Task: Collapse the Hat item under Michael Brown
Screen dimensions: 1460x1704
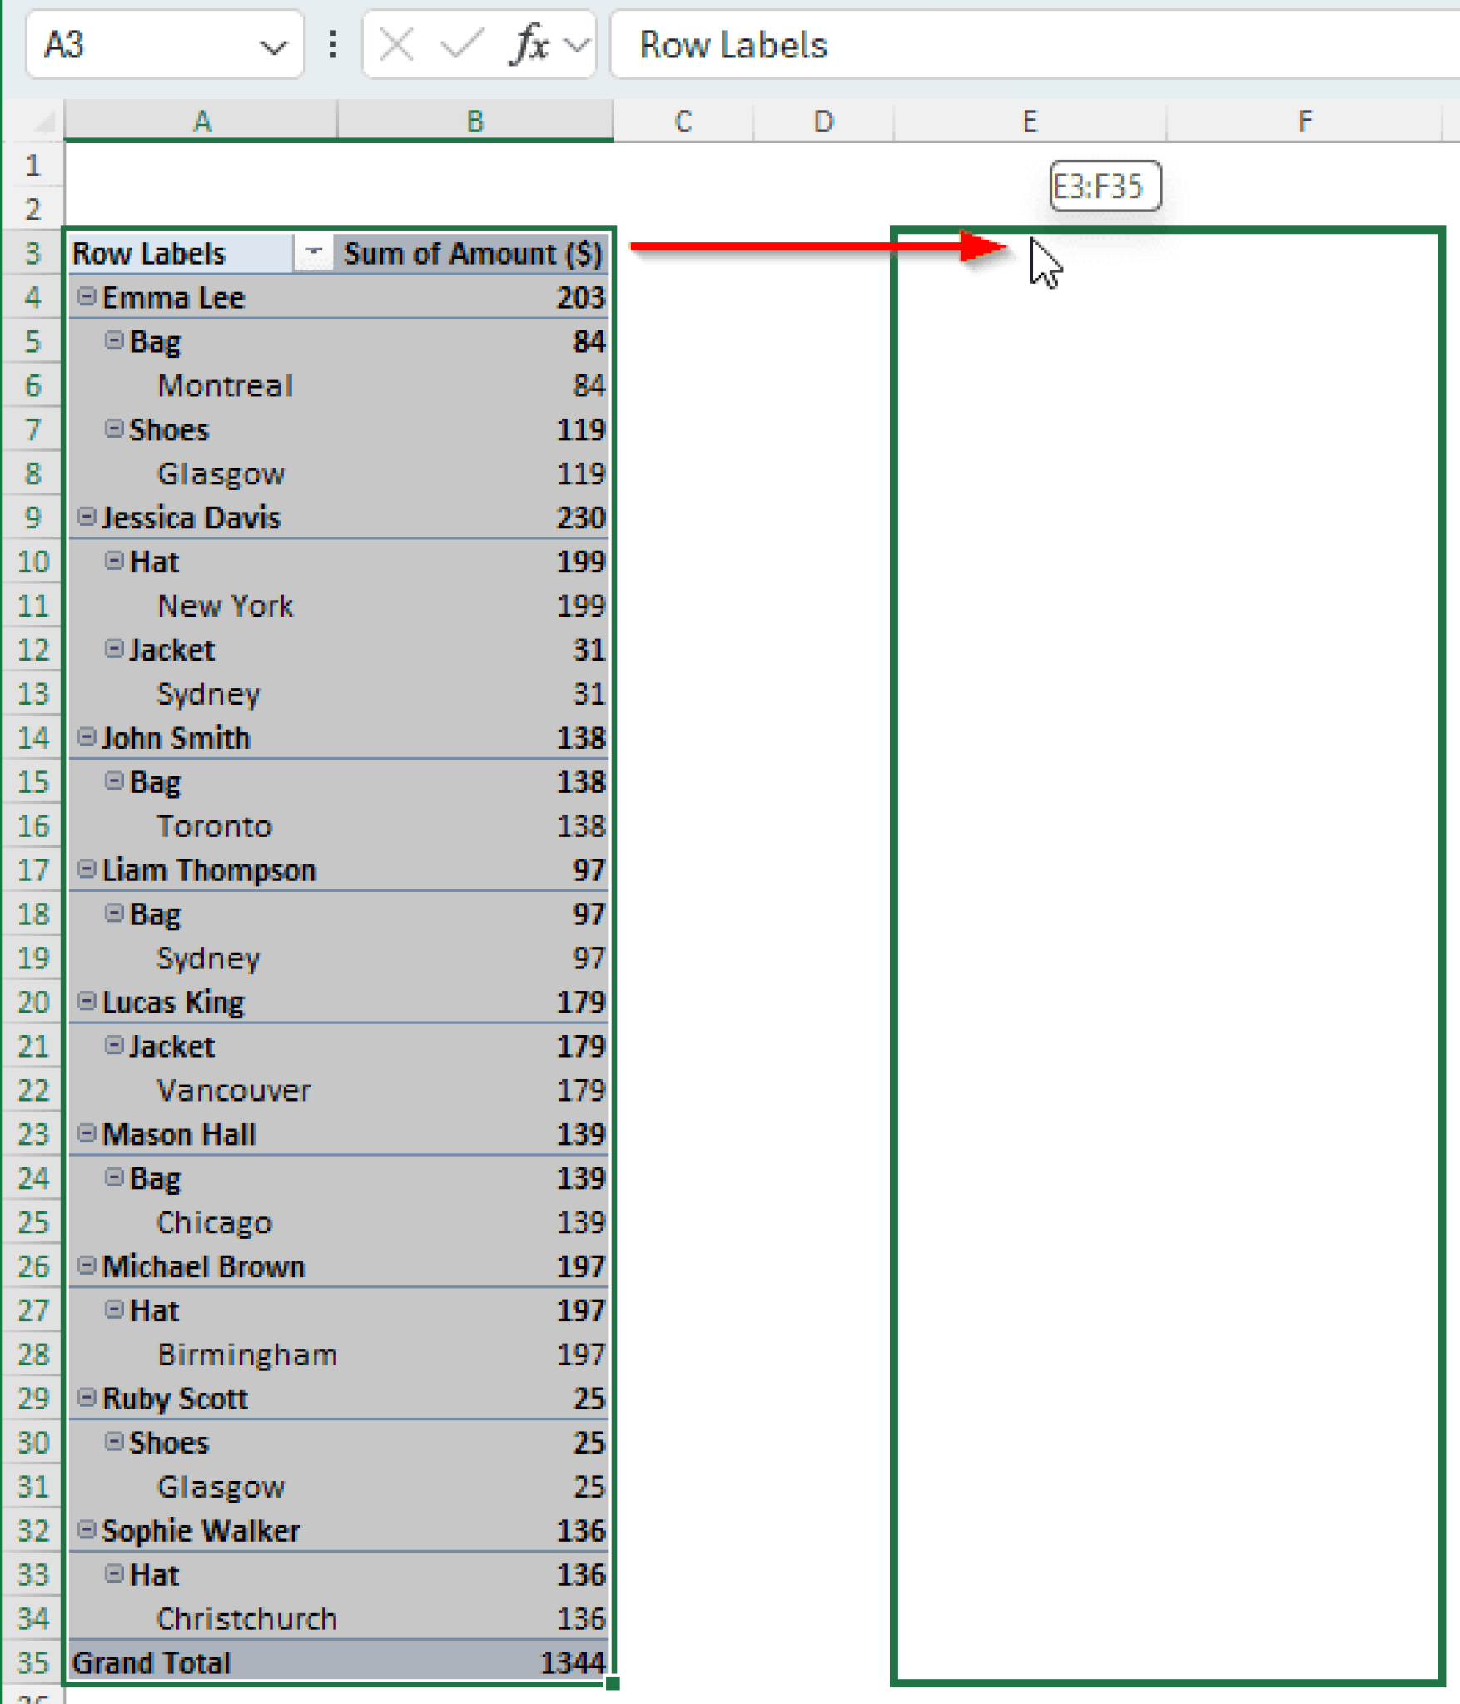Action: pyautogui.click(x=113, y=1310)
